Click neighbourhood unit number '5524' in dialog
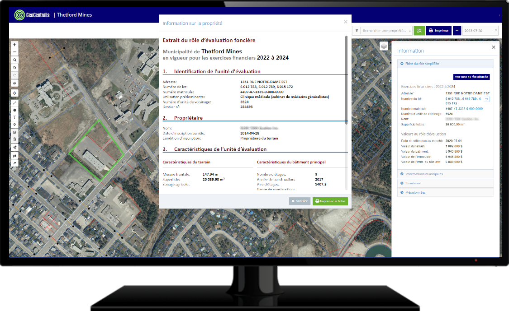The image size is (509, 311). click(x=244, y=102)
